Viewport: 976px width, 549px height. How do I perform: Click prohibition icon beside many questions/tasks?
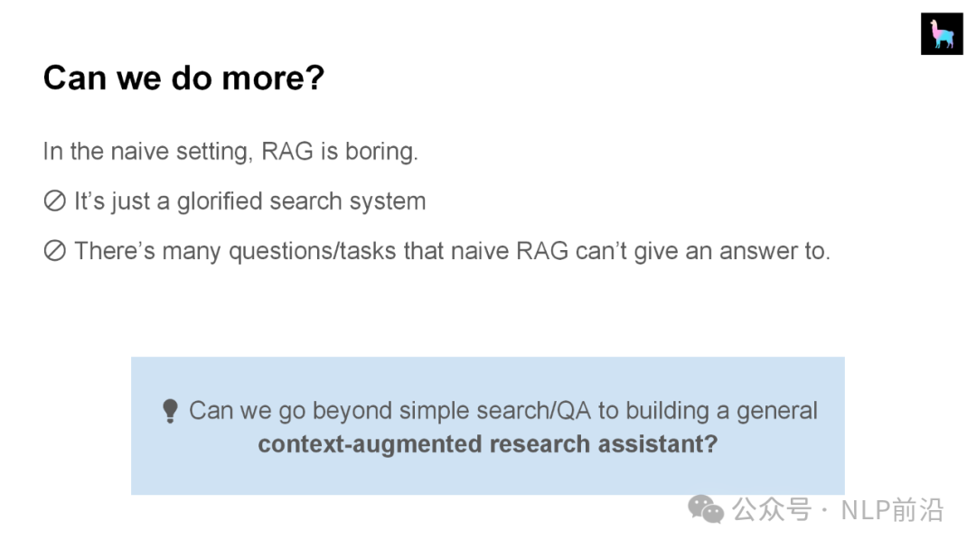pos(55,250)
